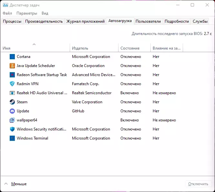Click Advanced Micro Devices publisher cell
Screen dimensions: 215x192
click(x=94, y=75)
